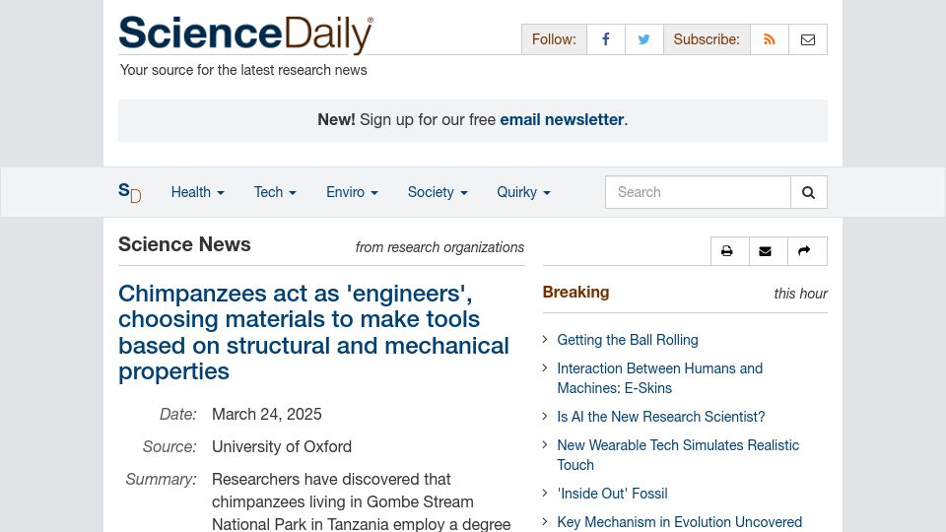This screenshot has height=532, width=946.
Task: Click the ScienceDaily main logo
Action: [x=245, y=34]
